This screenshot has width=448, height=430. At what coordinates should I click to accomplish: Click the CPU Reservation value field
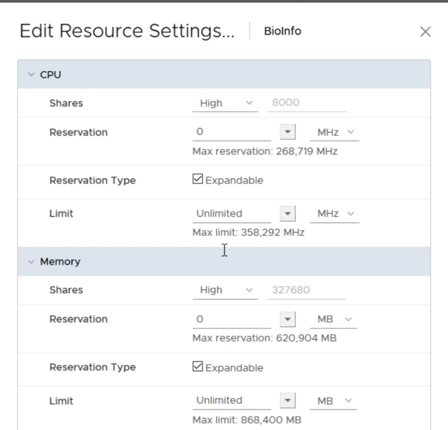point(231,132)
